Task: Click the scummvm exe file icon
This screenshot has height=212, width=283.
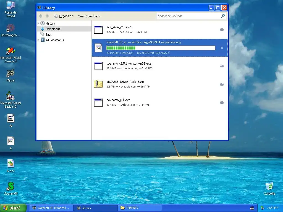Action: pyautogui.click(x=98, y=66)
